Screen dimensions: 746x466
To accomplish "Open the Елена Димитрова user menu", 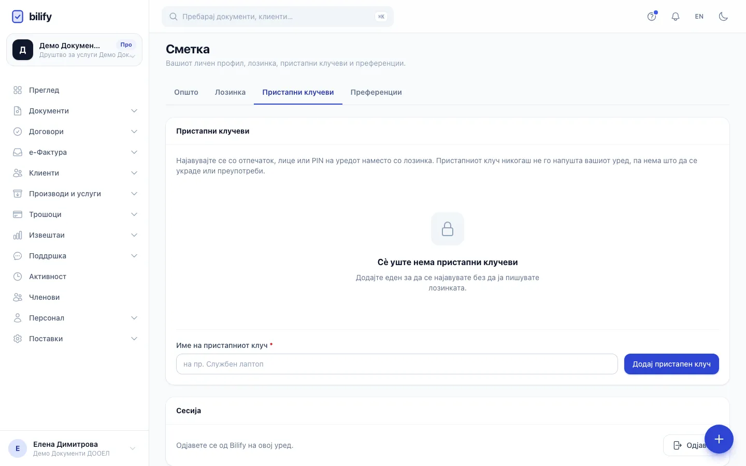I will click(x=74, y=448).
